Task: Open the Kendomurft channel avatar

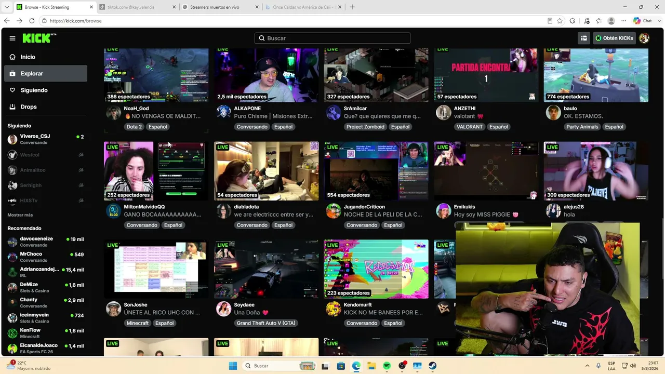Action: tap(333, 309)
